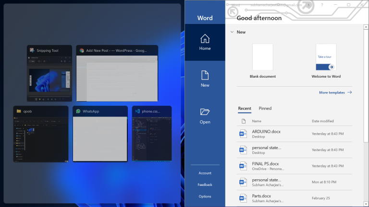Open Account page in Word sidebar
Viewport: 369px width, 207px height.
(205, 173)
